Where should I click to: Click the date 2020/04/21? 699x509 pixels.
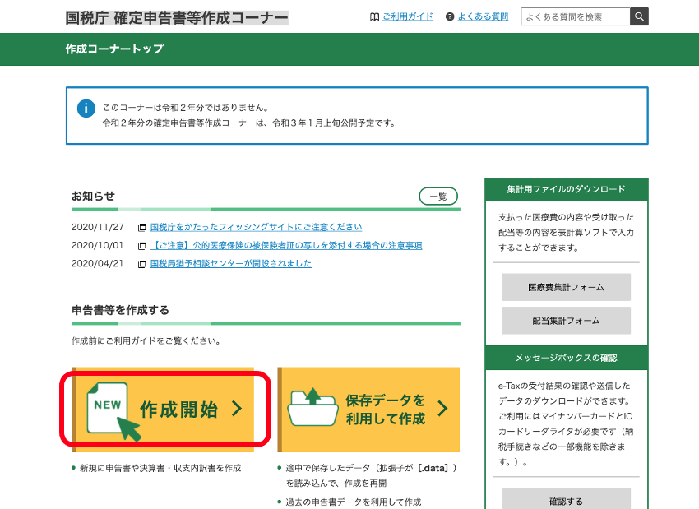coord(97,264)
